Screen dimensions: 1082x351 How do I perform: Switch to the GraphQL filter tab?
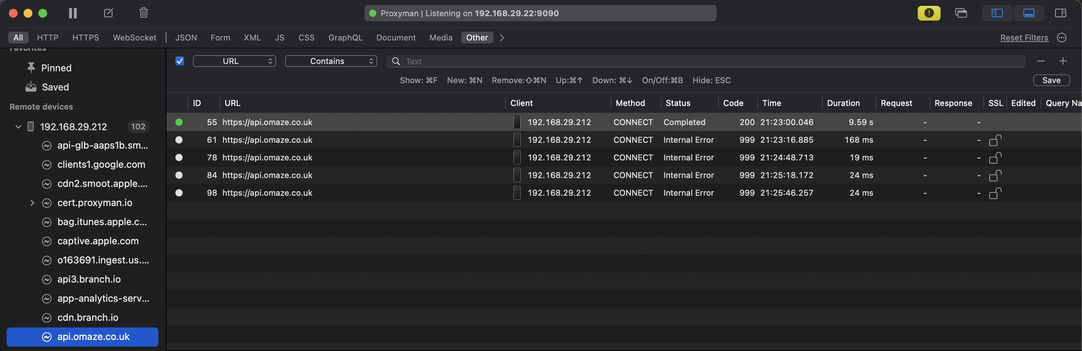pyautogui.click(x=345, y=38)
